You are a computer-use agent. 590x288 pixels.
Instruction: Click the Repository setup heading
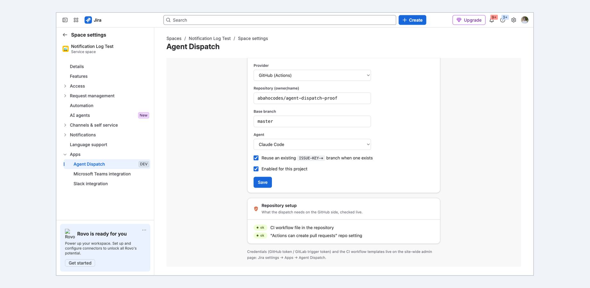pyautogui.click(x=279, y=205)
